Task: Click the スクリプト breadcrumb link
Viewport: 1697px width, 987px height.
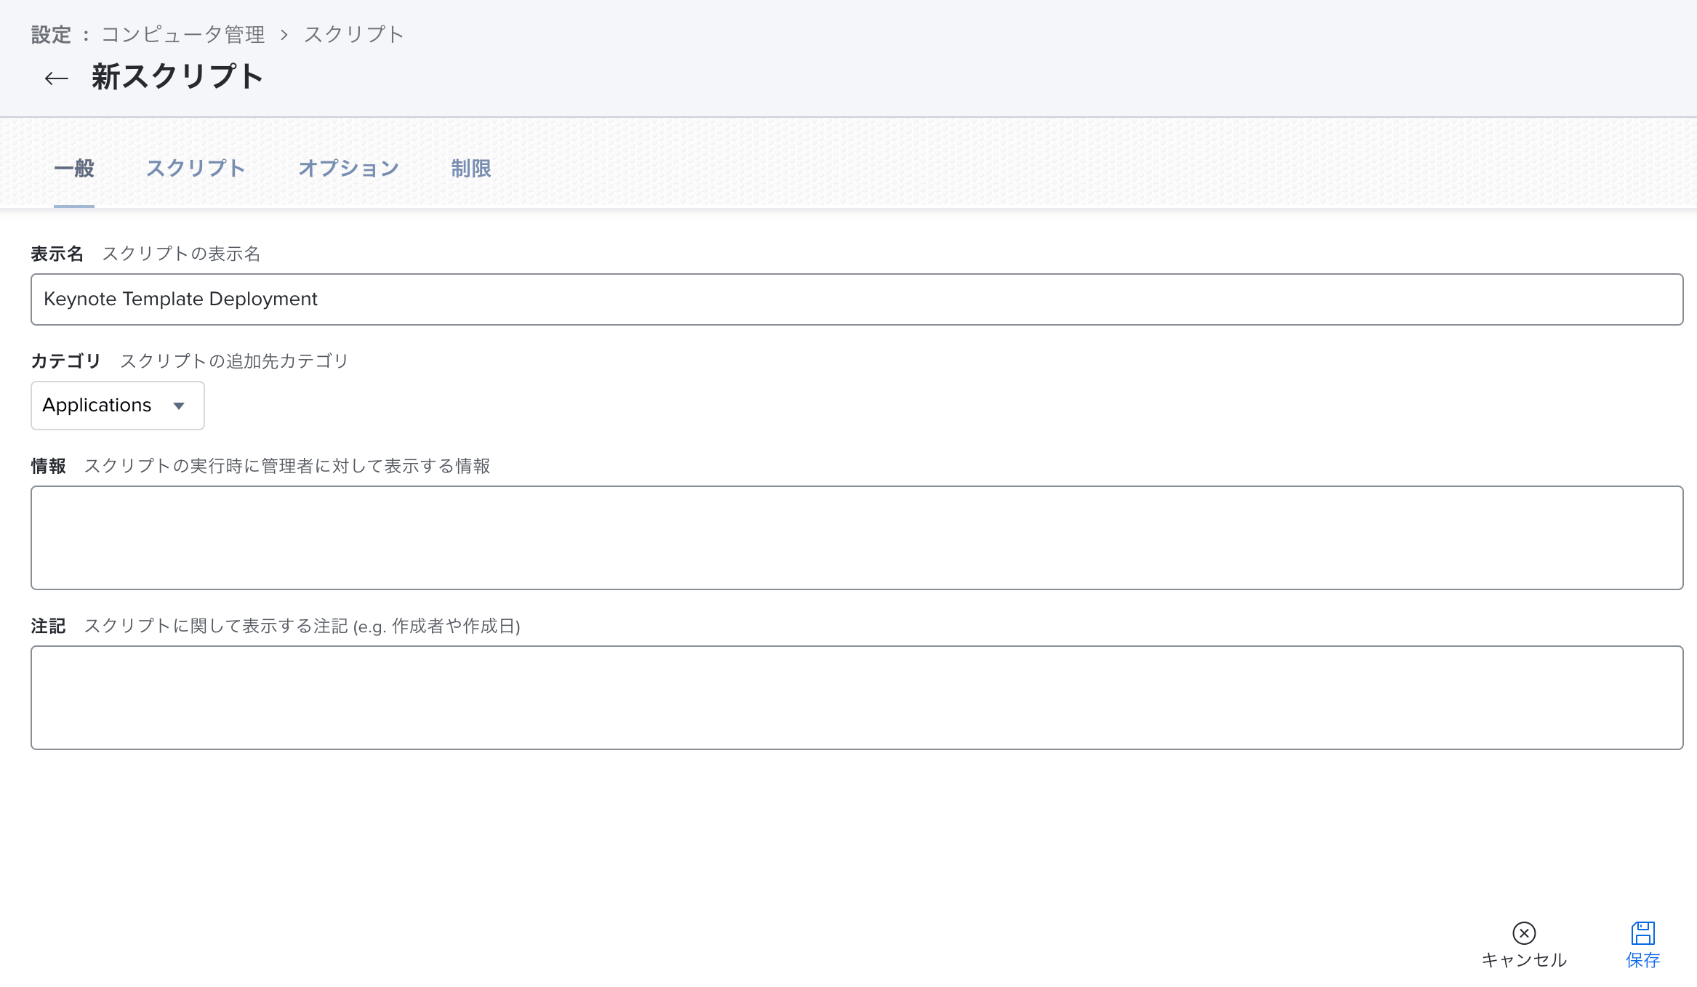Action: 353,35
